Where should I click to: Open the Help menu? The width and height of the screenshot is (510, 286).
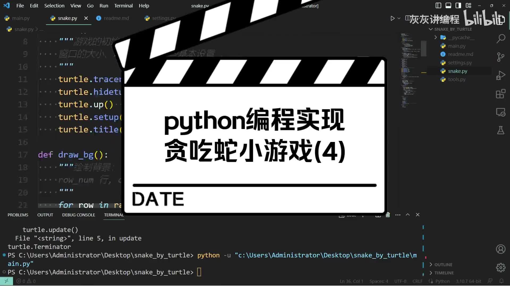pyautogui.click(x=144, y=6)
